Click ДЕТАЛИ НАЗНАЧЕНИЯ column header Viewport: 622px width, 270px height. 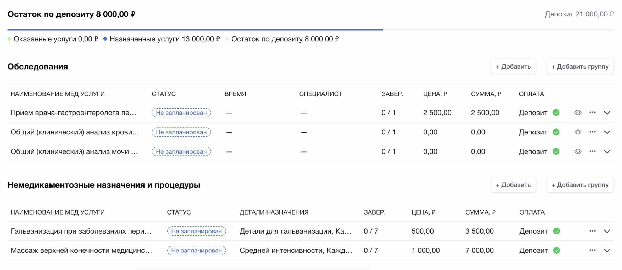274,212
